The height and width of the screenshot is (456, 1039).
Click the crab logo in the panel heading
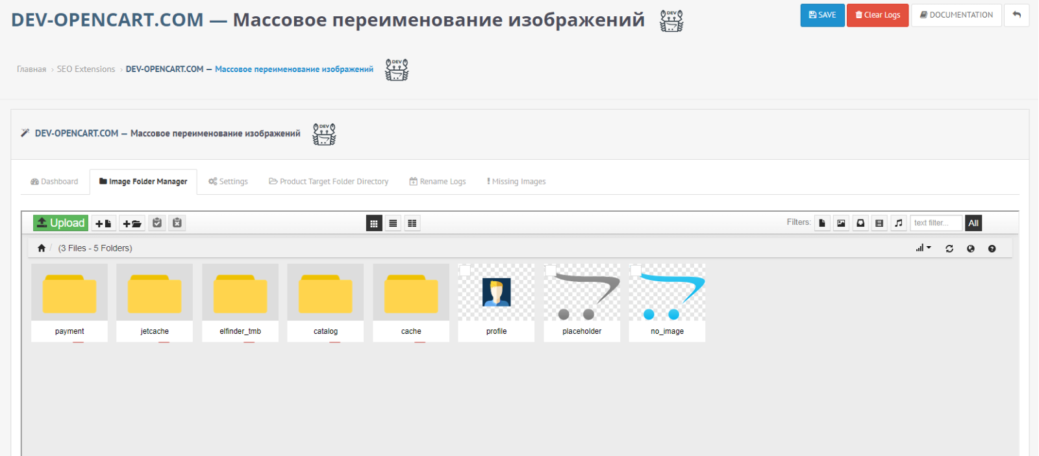pyautogui.click(x=324, y=134)
